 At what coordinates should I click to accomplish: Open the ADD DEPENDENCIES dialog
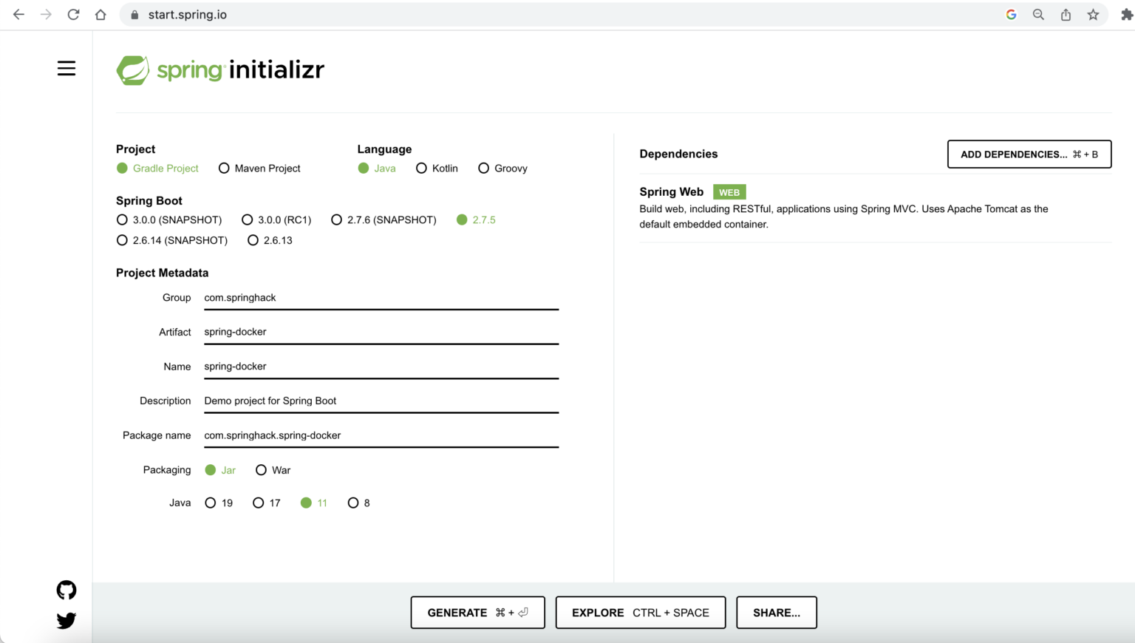click(x=1029, y=154)
